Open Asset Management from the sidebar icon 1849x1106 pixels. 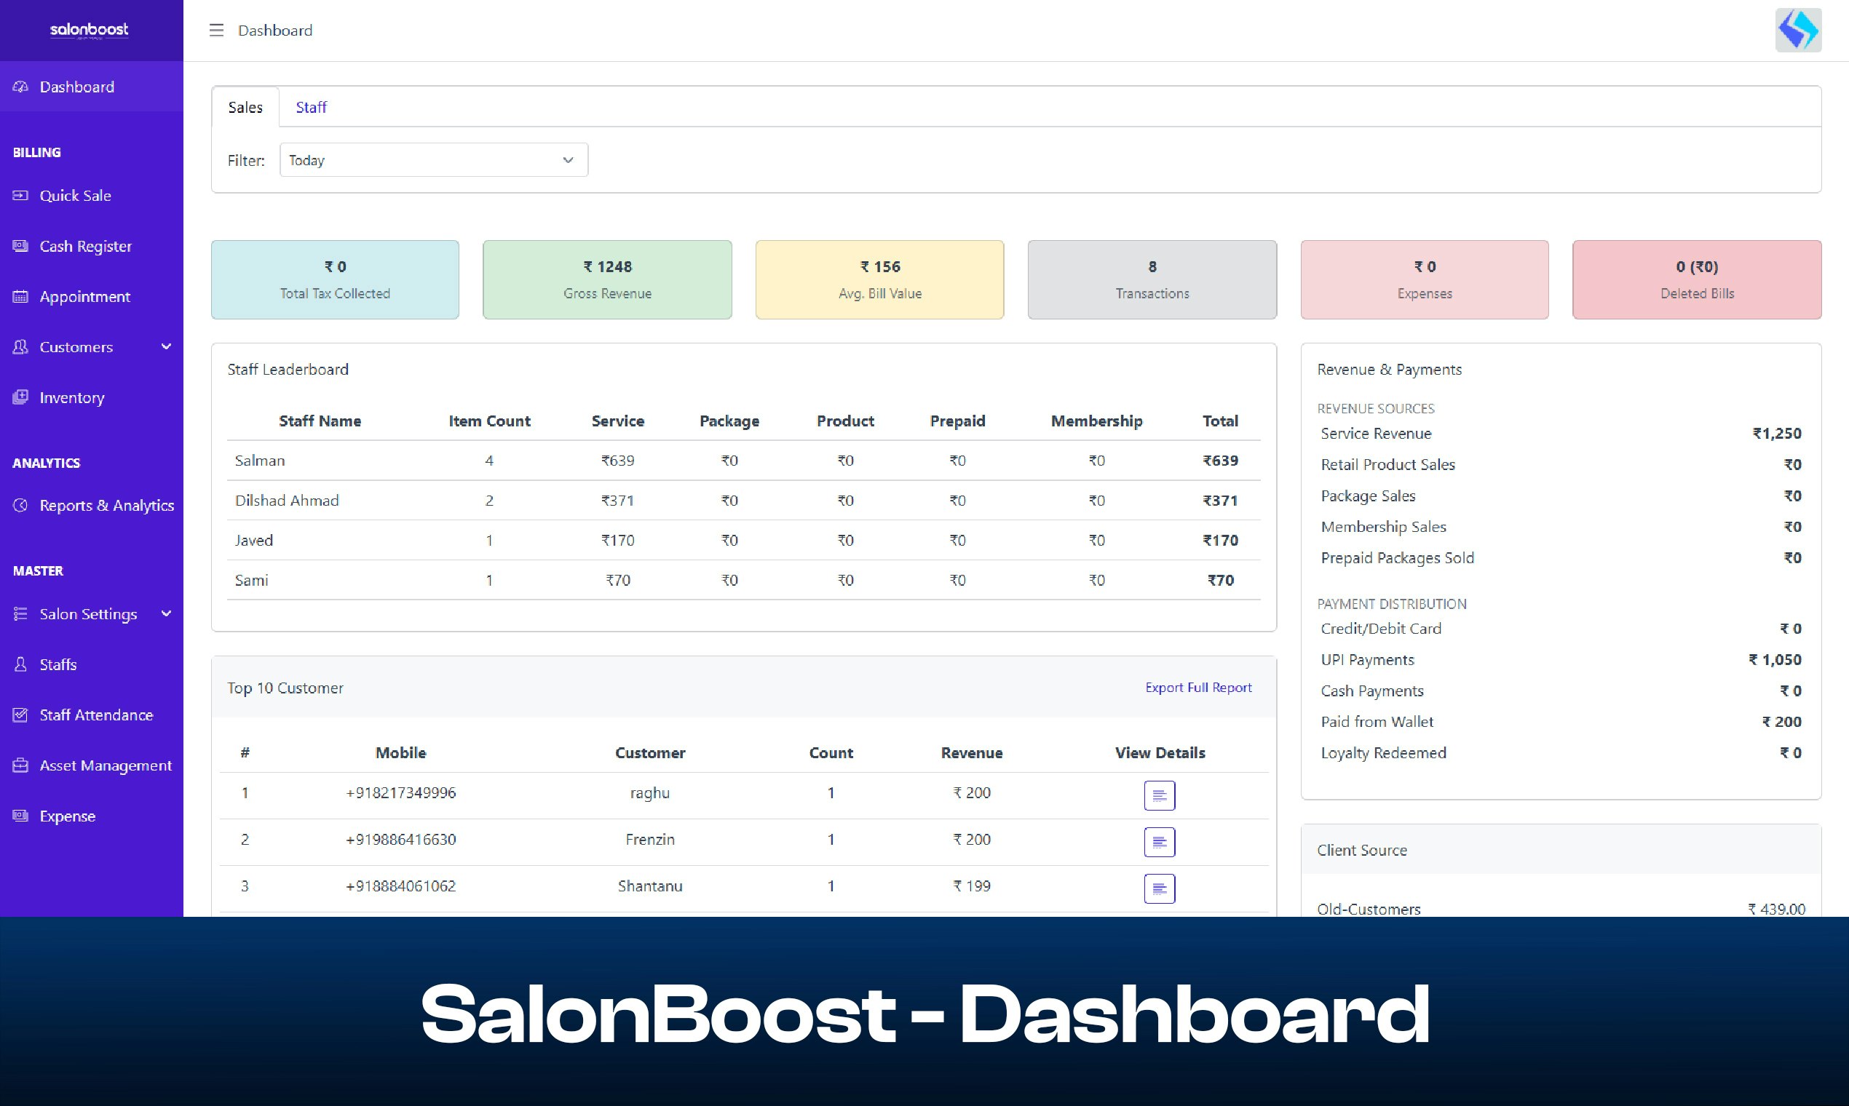click(x=20, y=765)
